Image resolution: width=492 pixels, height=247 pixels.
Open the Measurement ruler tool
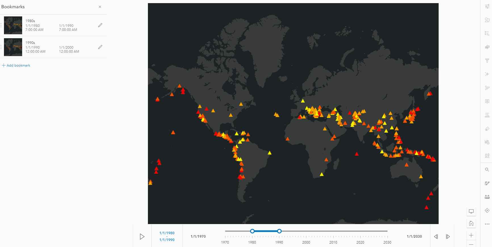[x=487, y=197]
